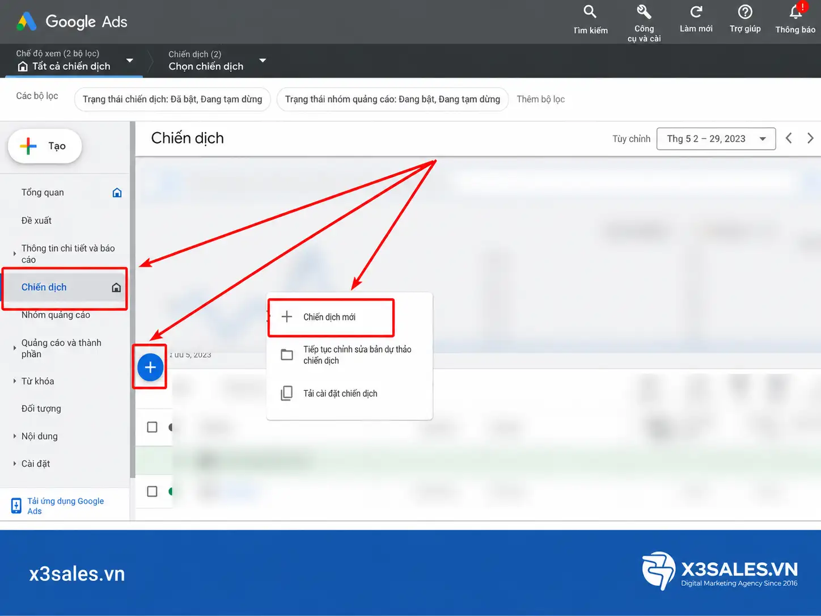Click the phone icon for Google Ads app
Viewport: 821px width, 616px height.
pos(16,505)
